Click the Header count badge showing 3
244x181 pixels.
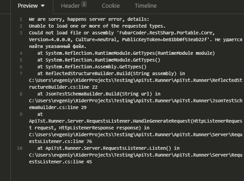pos(84,5)
